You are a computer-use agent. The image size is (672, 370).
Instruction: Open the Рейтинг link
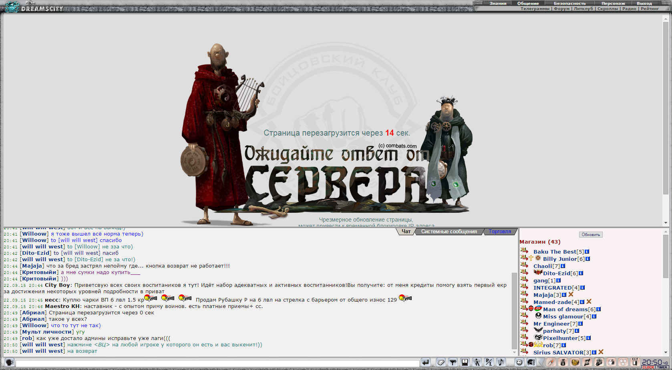point(650,8)
